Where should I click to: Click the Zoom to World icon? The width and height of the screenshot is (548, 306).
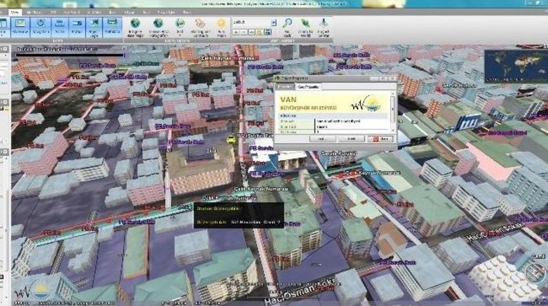(x=306, y=25)
